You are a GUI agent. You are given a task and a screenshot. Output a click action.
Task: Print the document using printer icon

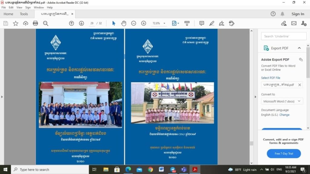coord(35,23)
